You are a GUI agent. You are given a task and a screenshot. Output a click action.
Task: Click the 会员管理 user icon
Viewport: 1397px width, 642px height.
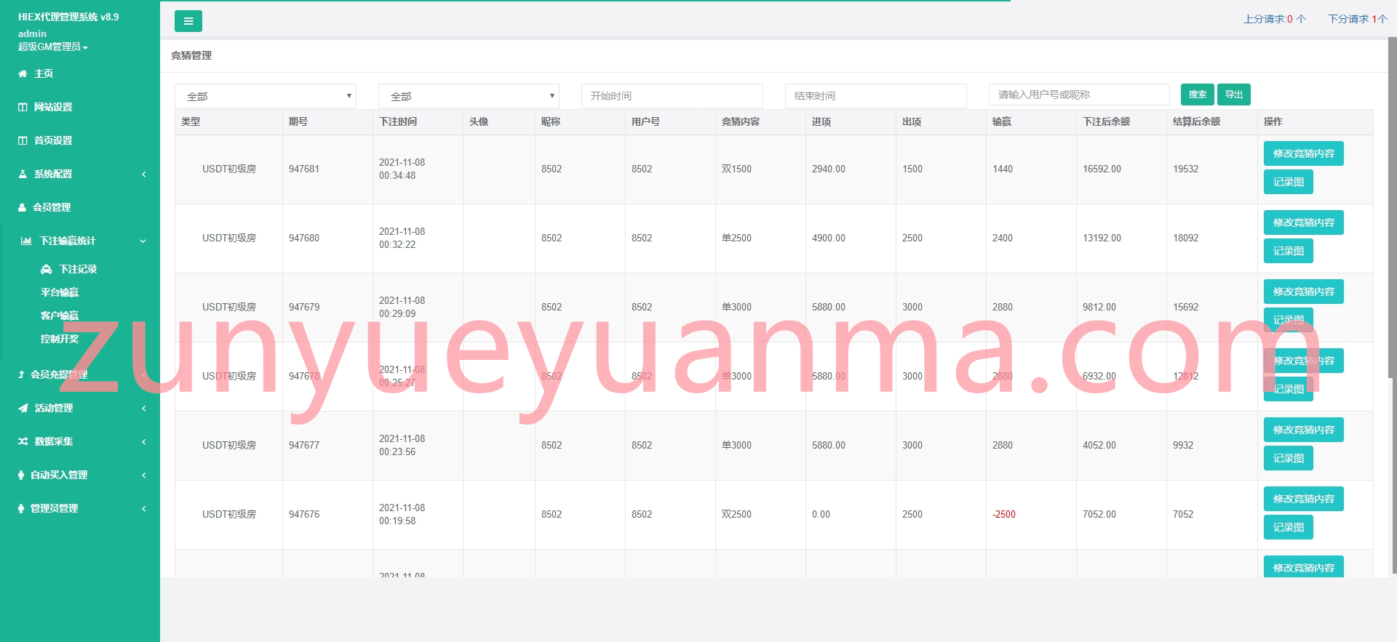pyautogui.click(x=22, y=207)
